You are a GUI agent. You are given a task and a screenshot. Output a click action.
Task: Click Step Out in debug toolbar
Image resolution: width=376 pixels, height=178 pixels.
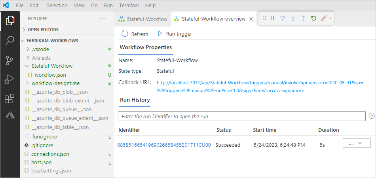(303, 18)
